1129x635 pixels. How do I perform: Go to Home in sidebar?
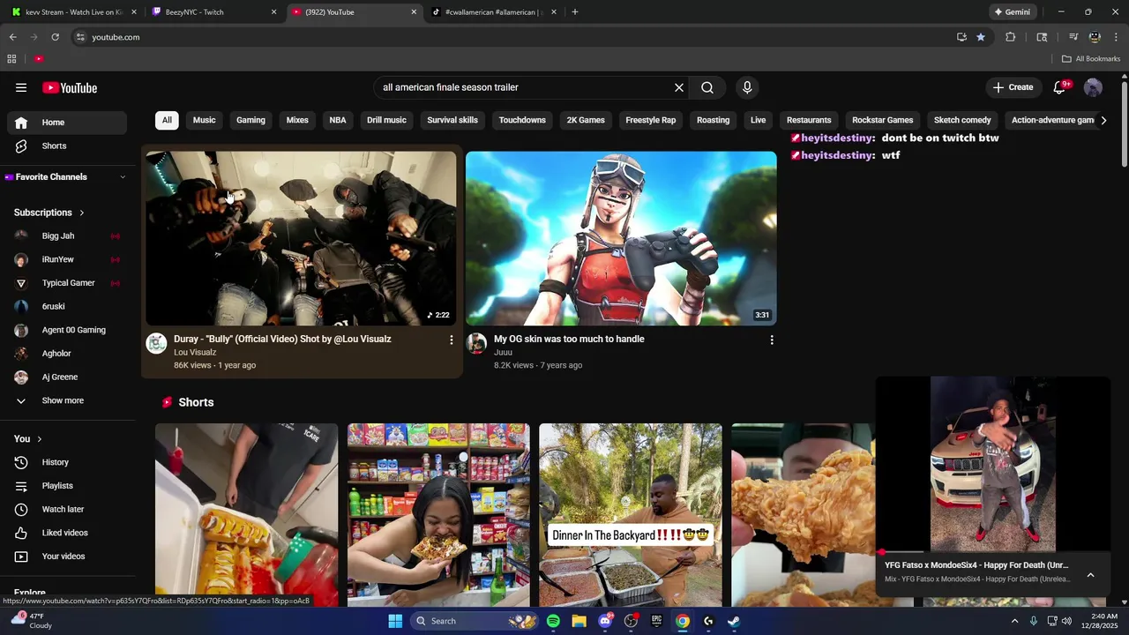pyautogui.click(x=66, y=123)
